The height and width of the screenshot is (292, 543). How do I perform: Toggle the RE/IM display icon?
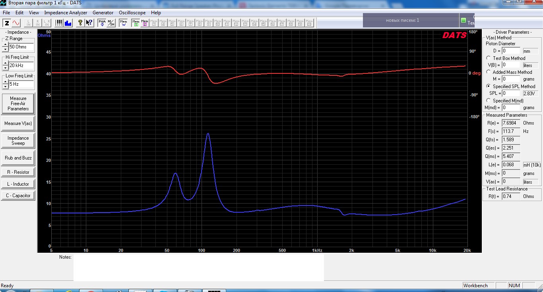coord(111,23)
